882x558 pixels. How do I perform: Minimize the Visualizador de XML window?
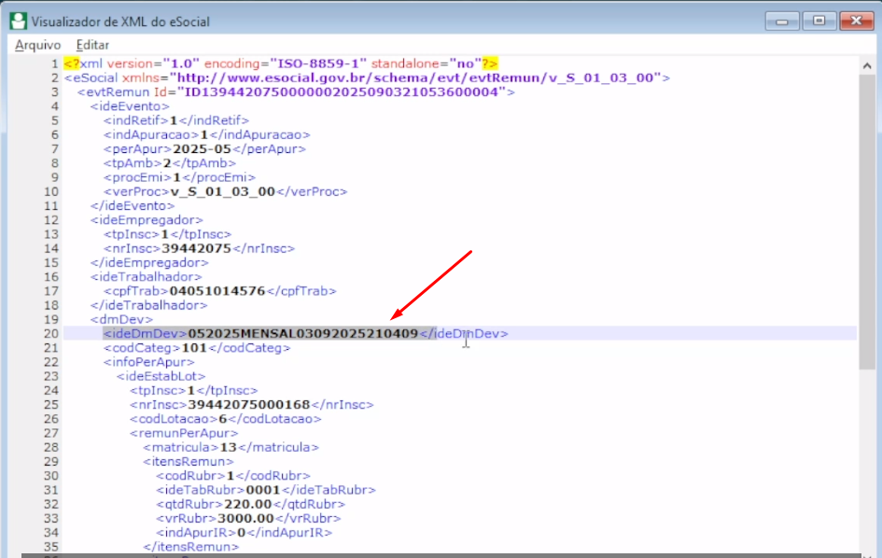tap(782, 21)
